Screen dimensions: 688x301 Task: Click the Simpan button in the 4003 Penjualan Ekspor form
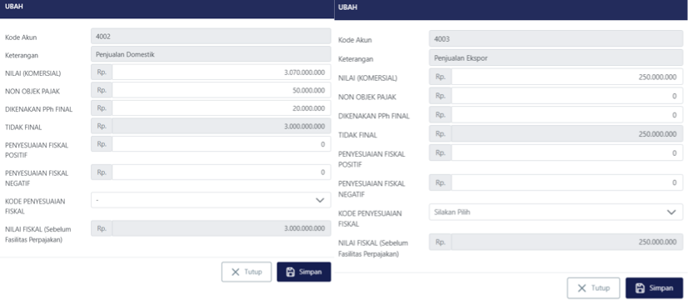click(x=654, y=288)
